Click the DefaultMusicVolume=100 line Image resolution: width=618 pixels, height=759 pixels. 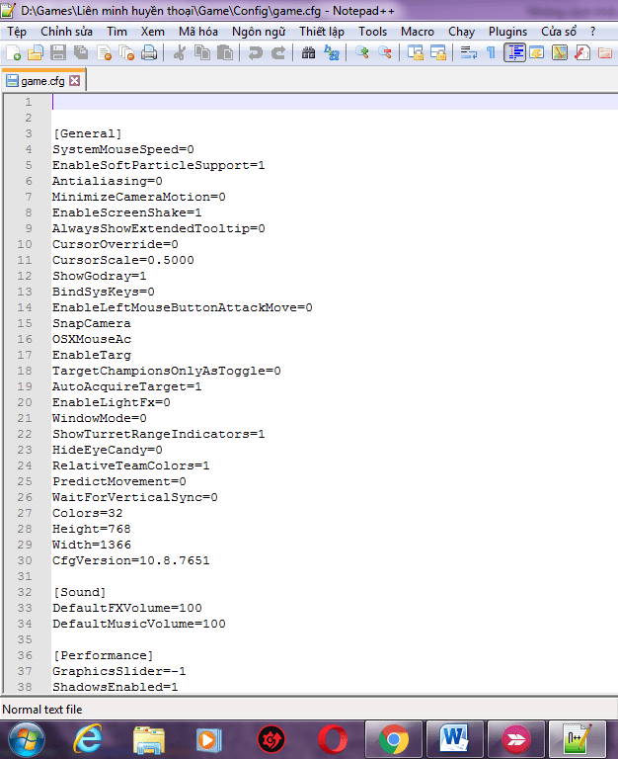[139, 624]
